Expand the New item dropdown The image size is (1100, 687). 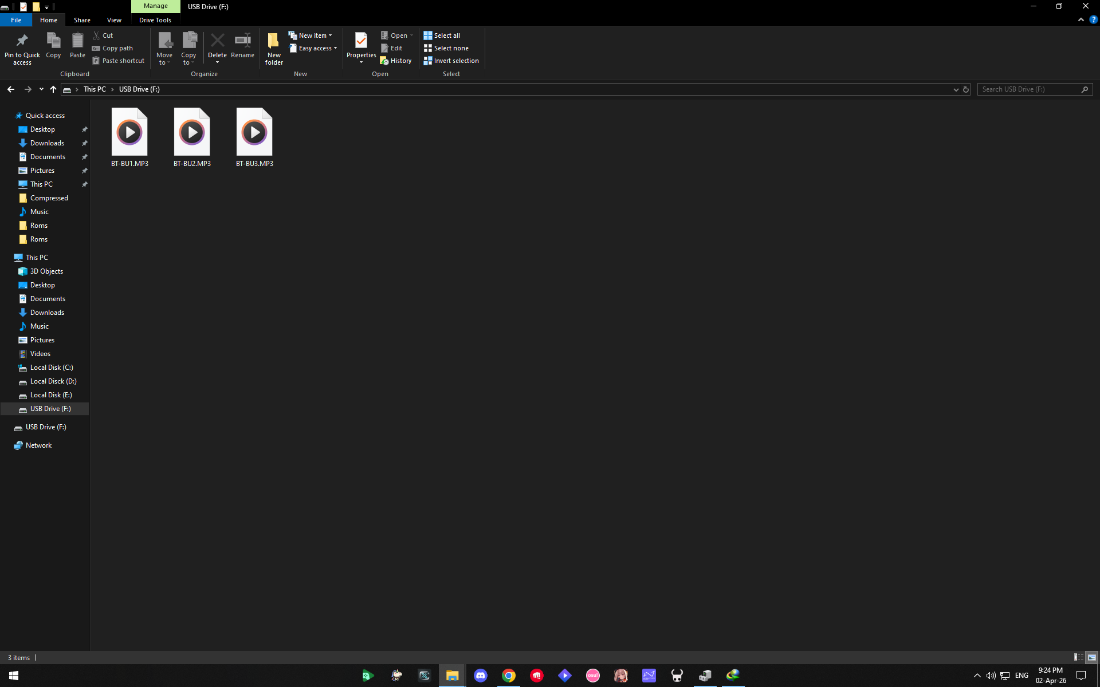tap(312, 35)
